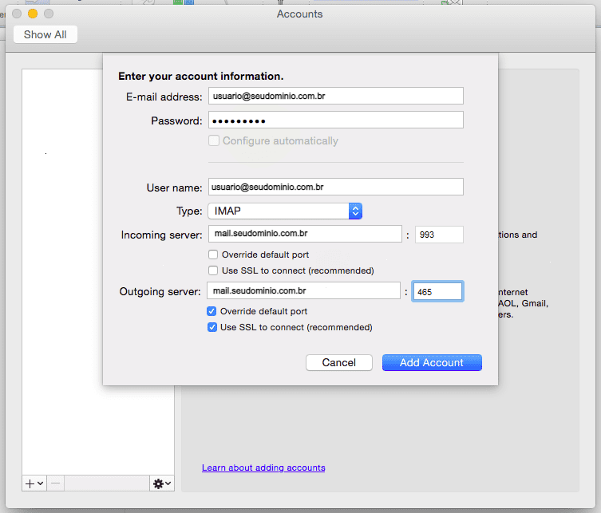
Task: Uncheck outgoing server Override default port
Action: coord(212,311)
